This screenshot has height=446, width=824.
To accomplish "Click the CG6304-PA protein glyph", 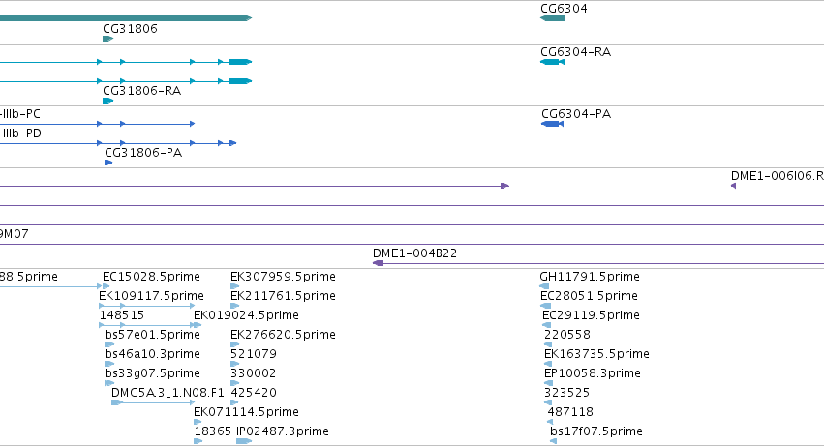I will click(552, 124).
